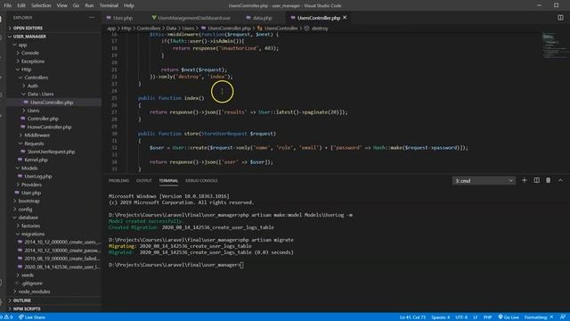Collapse the Models folder
The image size is (570, 321).
[x=29, y=168]
